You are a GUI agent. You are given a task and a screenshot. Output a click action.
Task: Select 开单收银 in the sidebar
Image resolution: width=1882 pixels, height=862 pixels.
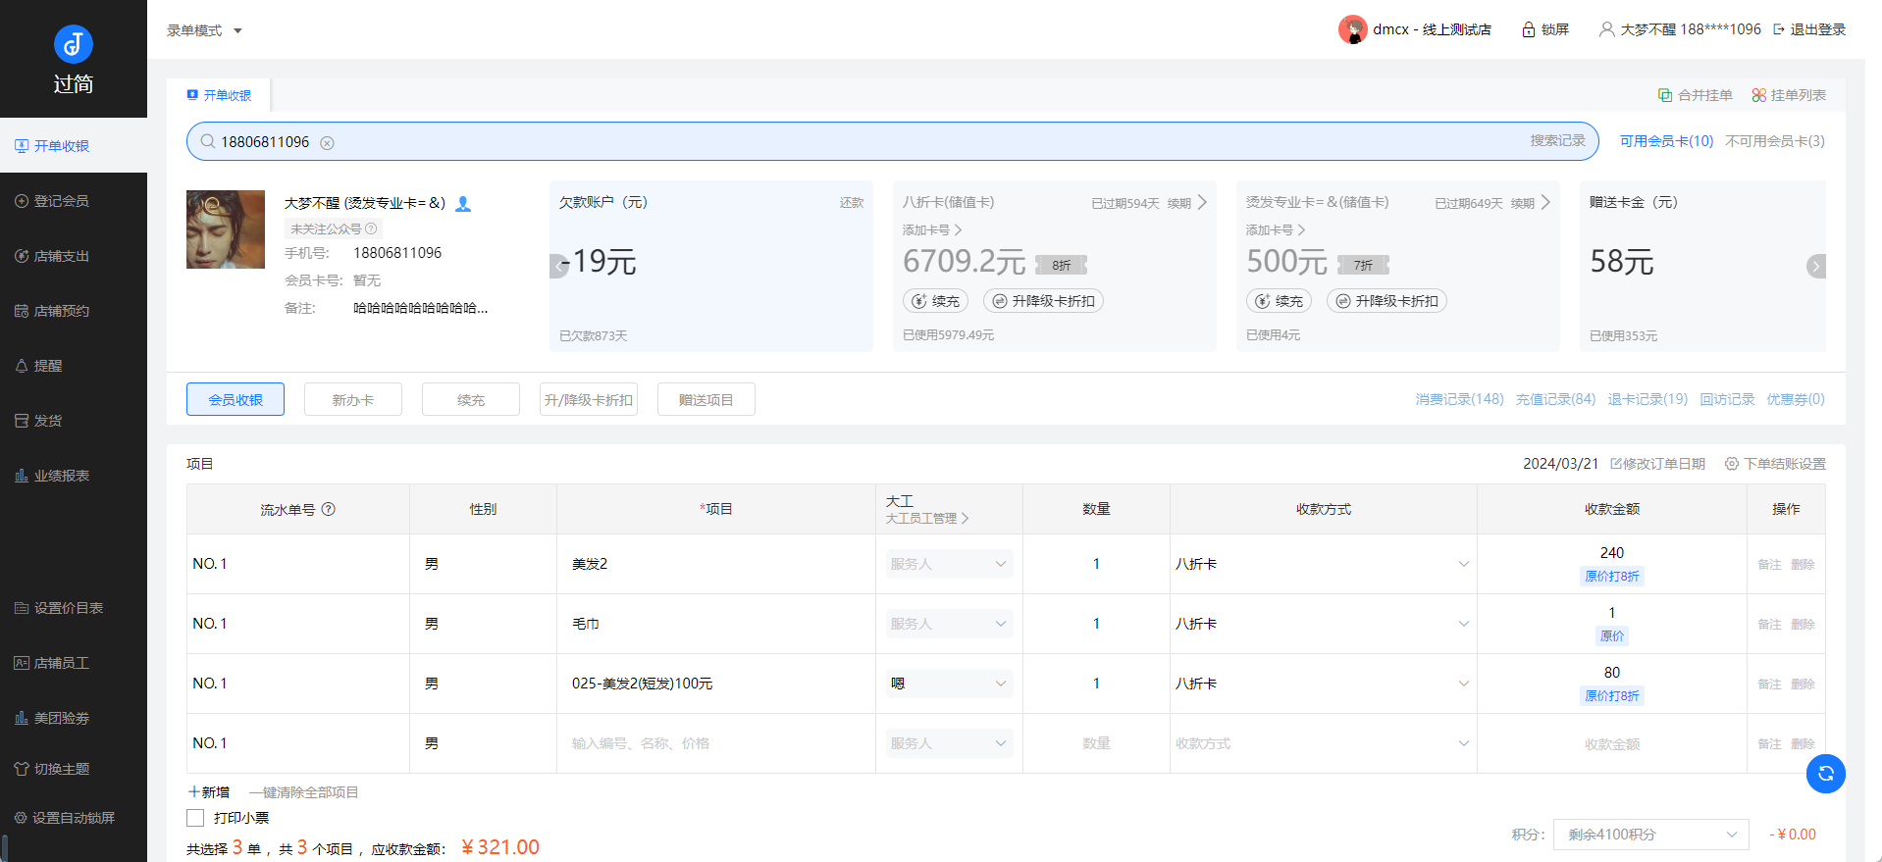point(74,146)
